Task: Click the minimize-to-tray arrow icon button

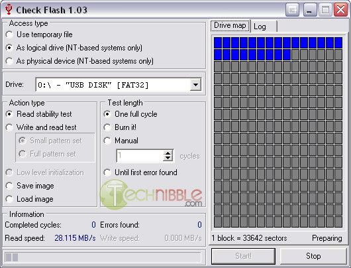Action: tap(292, 10)
